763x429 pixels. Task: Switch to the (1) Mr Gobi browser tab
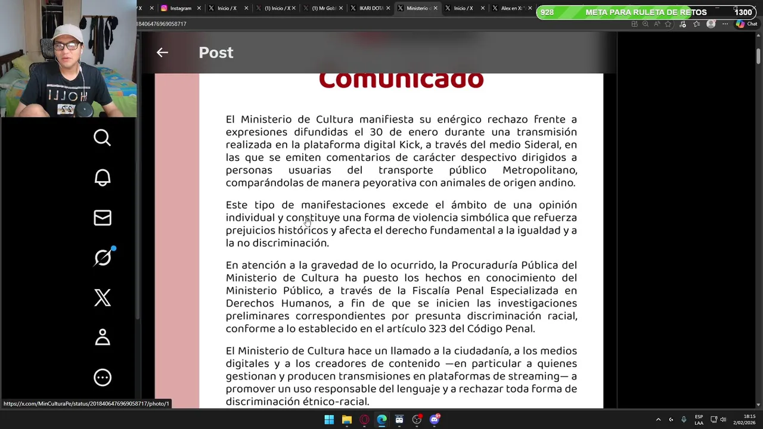click(x=324, y=8)
